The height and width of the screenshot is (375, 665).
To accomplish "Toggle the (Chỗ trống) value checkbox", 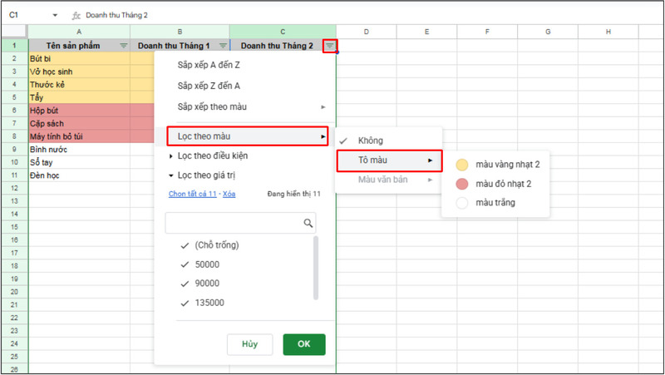I will coord(185,245).
